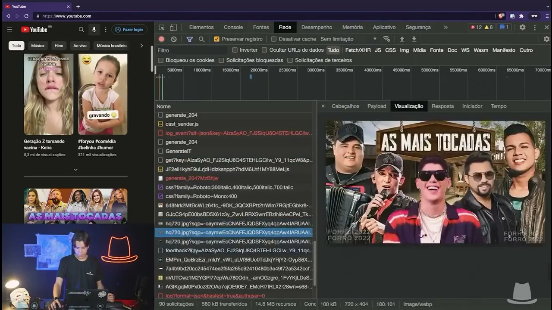Open a new browser tab
552x310 pixels.
click(x=78, y=6)
